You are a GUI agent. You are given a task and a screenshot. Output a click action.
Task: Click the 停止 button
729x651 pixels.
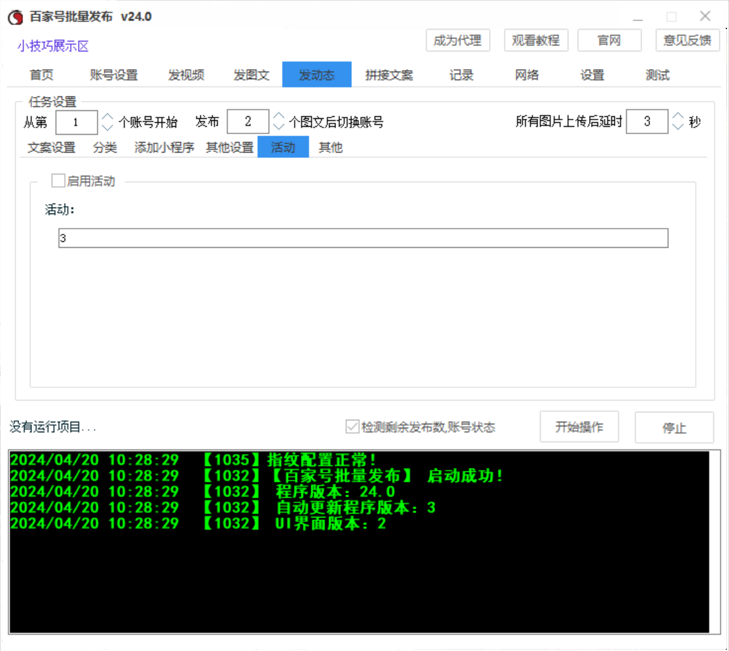point(674,428)
